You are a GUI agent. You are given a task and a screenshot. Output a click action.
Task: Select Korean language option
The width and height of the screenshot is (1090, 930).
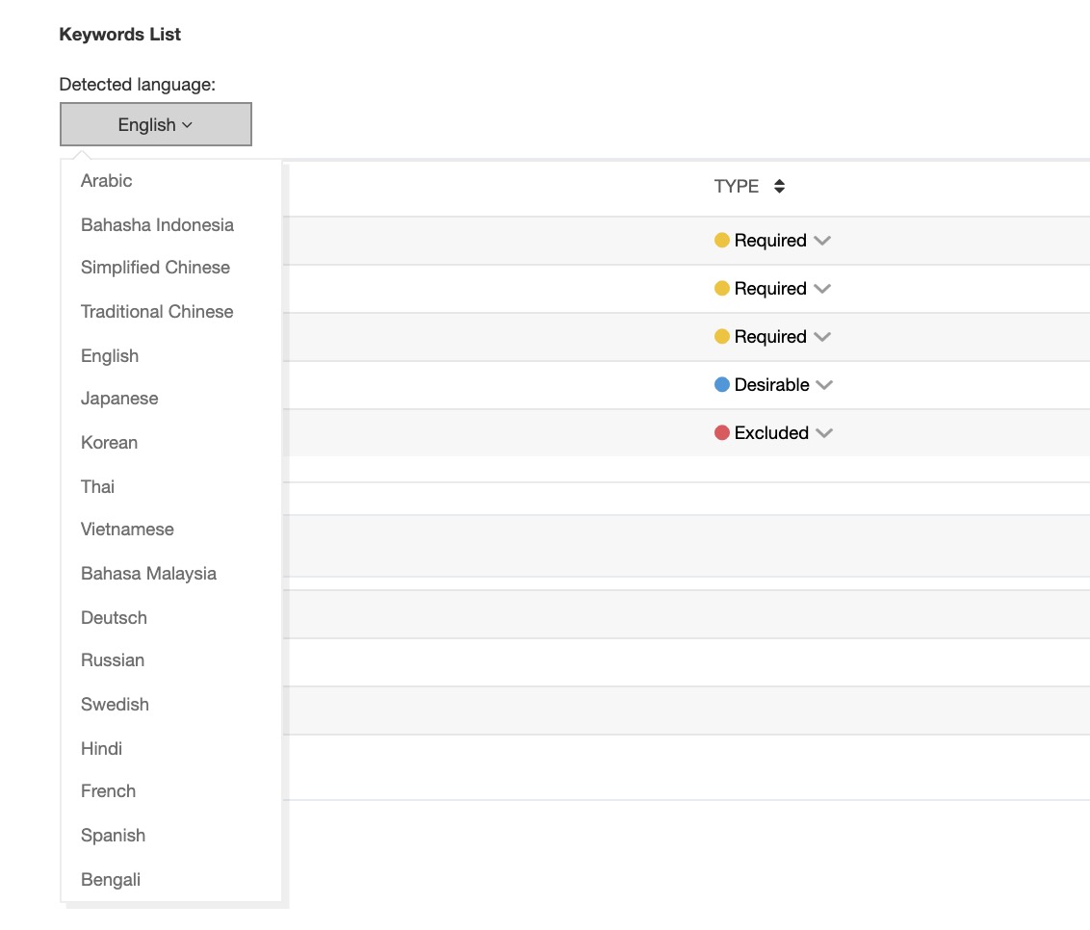[109, 443]
